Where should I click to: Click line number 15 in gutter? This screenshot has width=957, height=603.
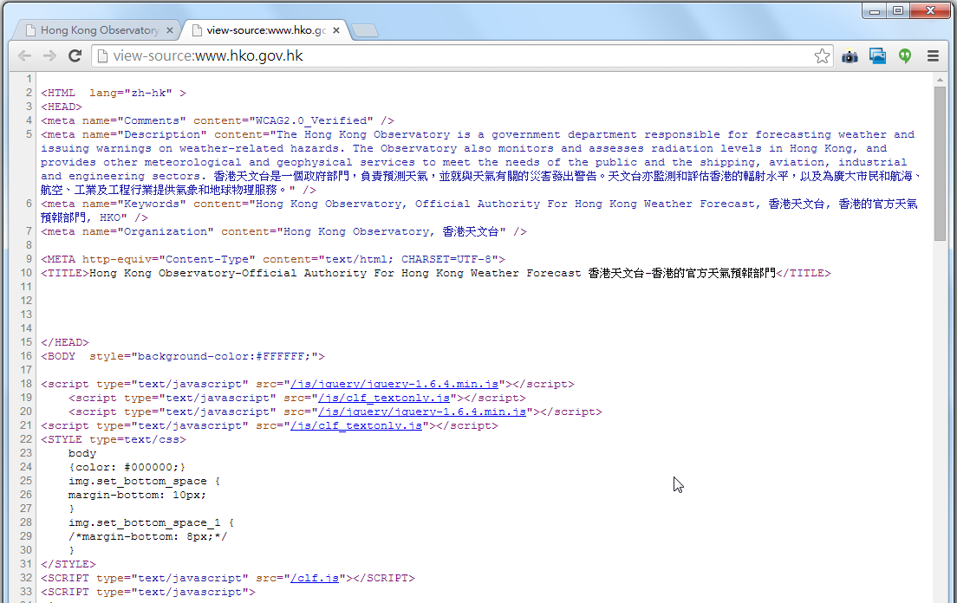[x=26, y=343]
